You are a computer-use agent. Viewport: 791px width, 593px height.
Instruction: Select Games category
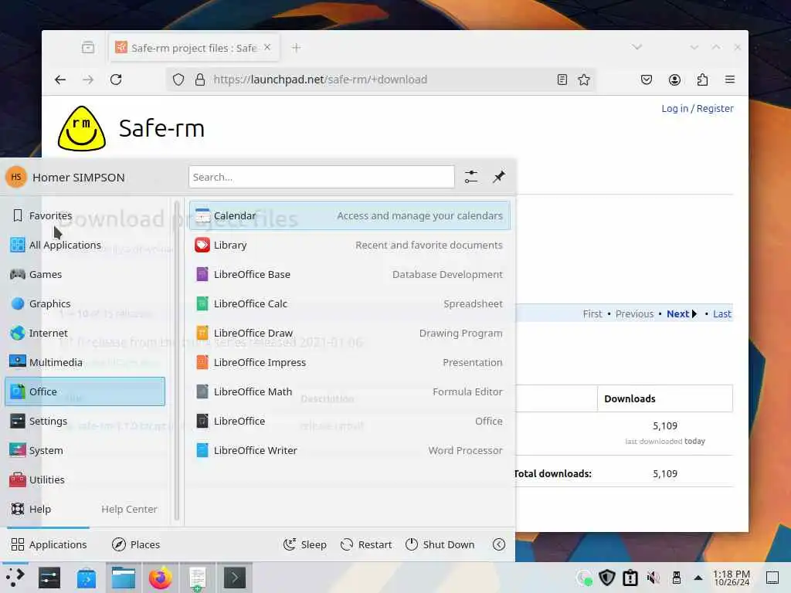[85, 274]
